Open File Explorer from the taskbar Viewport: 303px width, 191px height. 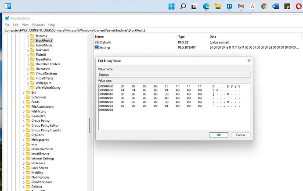pos(217,7)
